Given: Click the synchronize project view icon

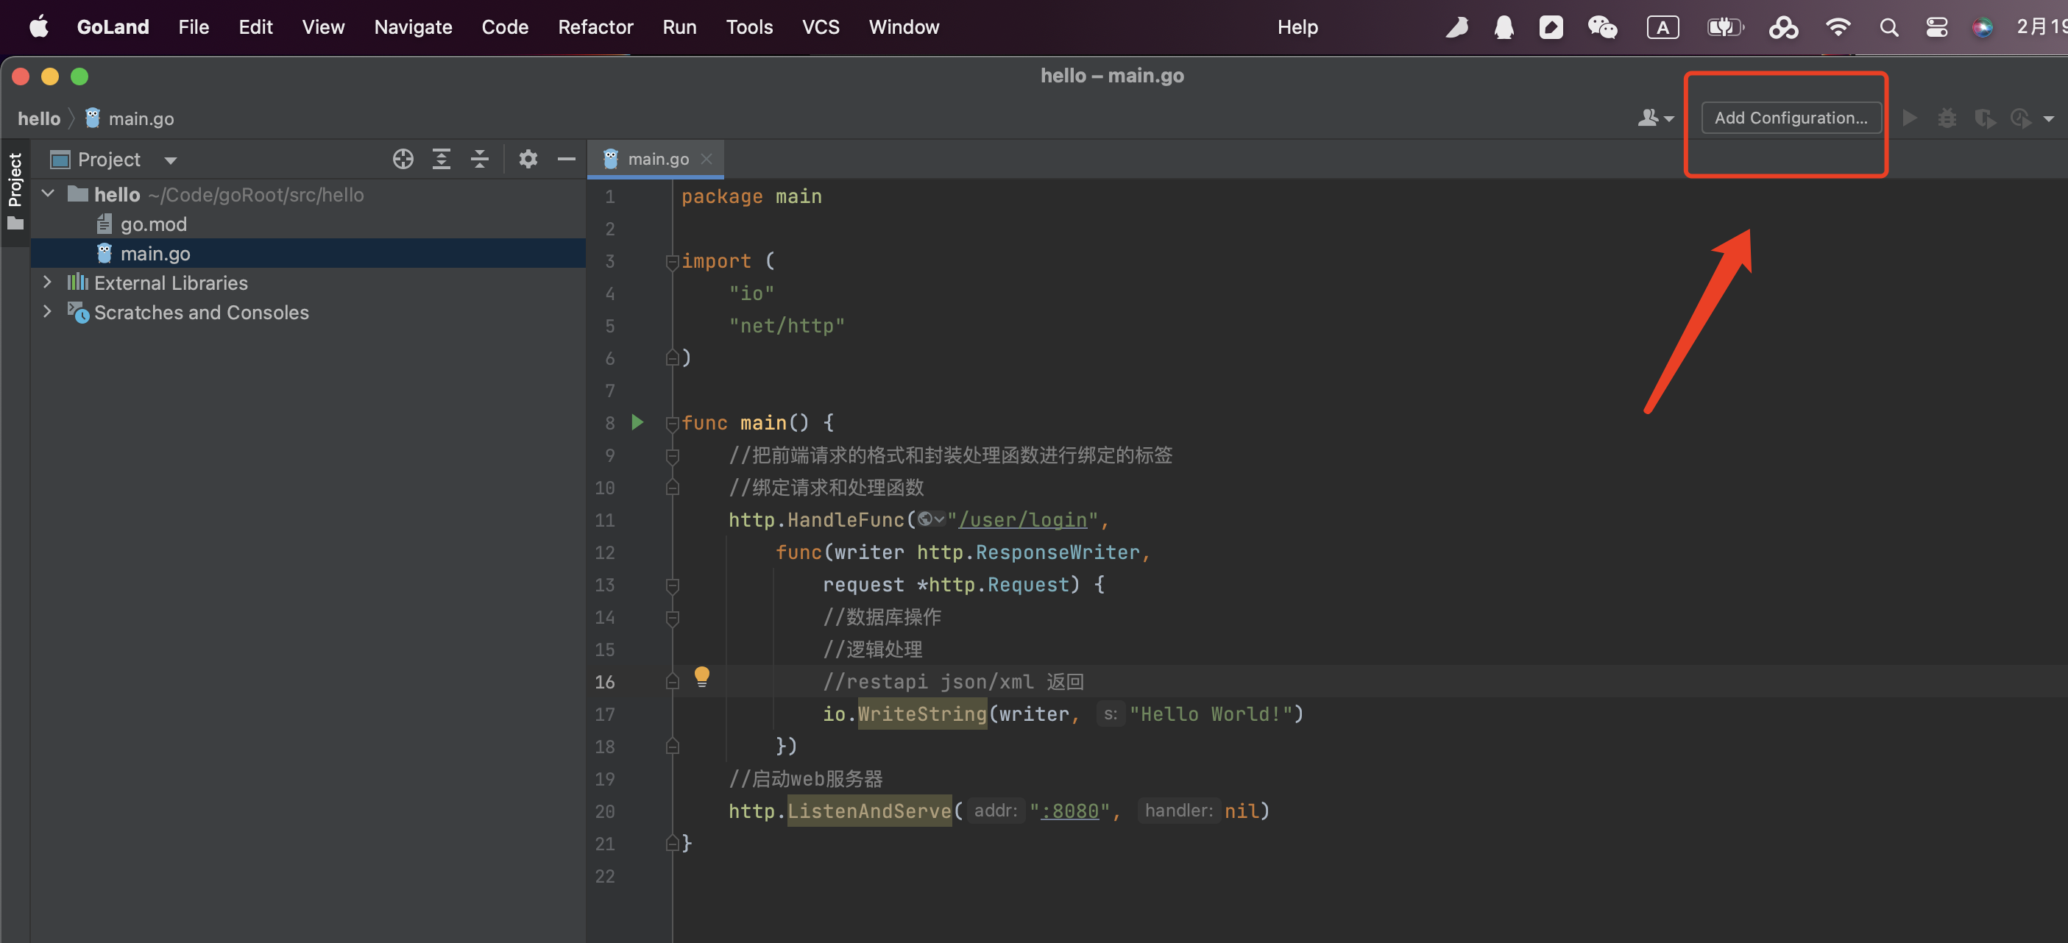Looking at the screenshot, I should pos(403,157).
